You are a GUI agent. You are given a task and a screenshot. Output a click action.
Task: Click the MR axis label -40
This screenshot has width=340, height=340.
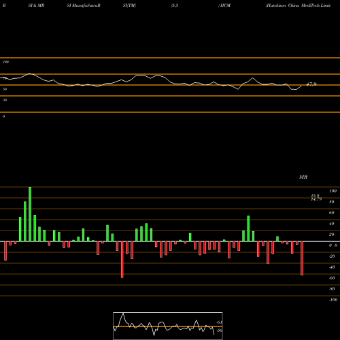pyautogui.click(x=332, y=267)
